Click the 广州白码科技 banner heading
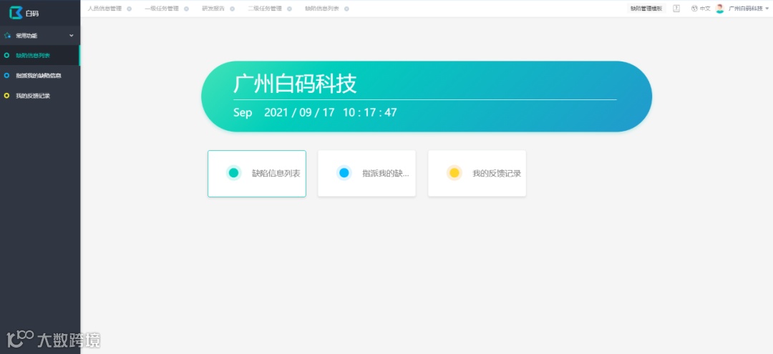Viewport: 773px width, 354px height. tap(295, 84)
